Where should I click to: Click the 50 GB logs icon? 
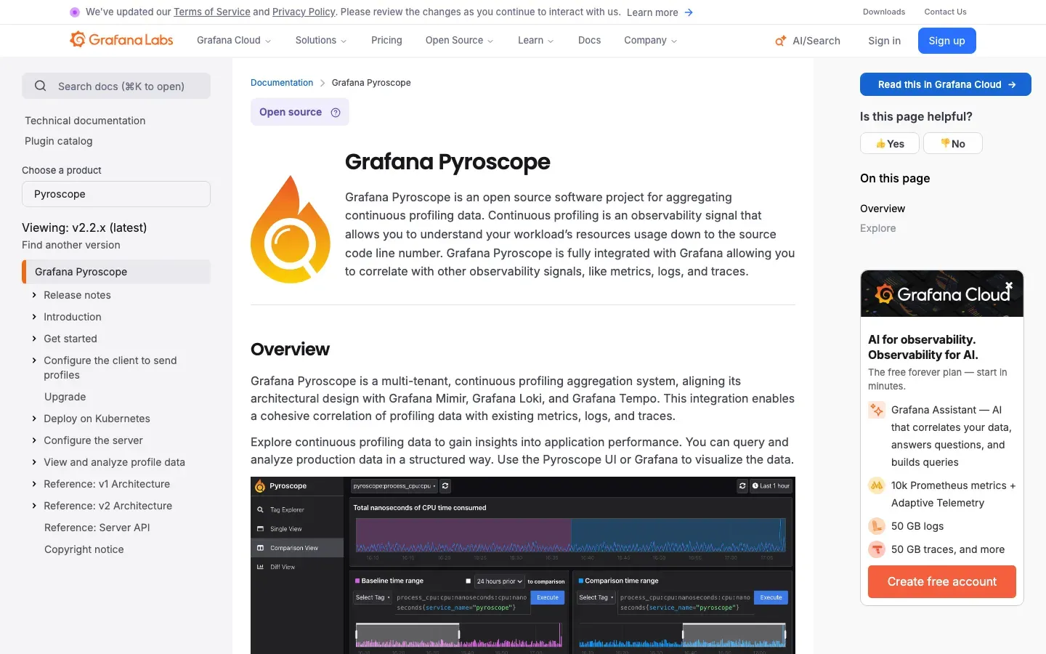(x=877, y=526)
